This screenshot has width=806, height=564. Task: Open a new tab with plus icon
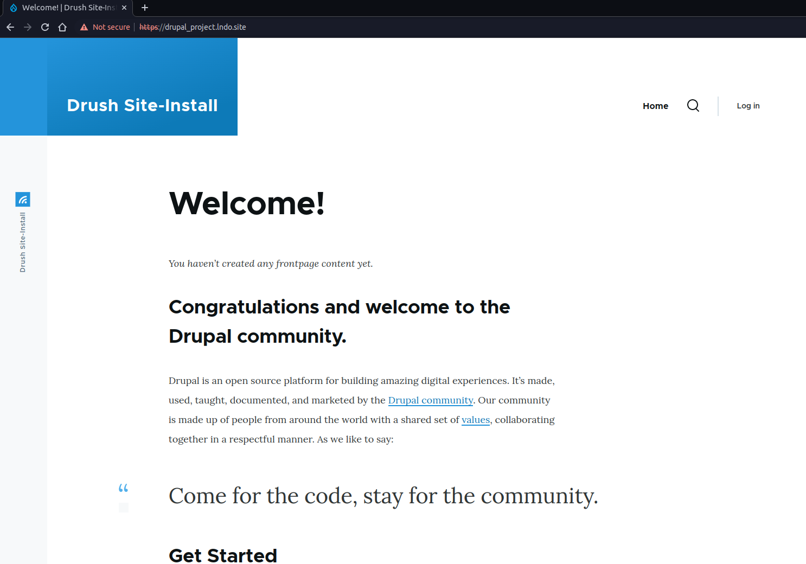(145, 8)
